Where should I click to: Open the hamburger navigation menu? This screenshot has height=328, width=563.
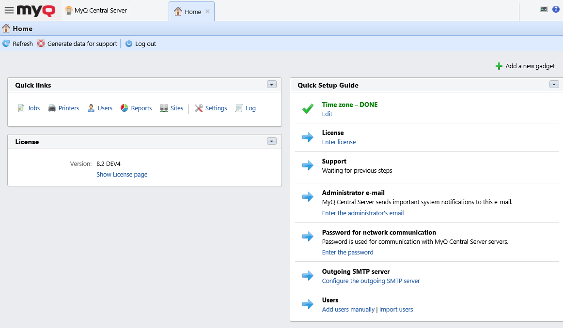point(8,9)
